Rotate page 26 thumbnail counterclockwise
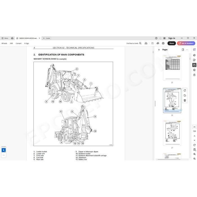Screen dimensions: 197x197 tap(185, 95)
